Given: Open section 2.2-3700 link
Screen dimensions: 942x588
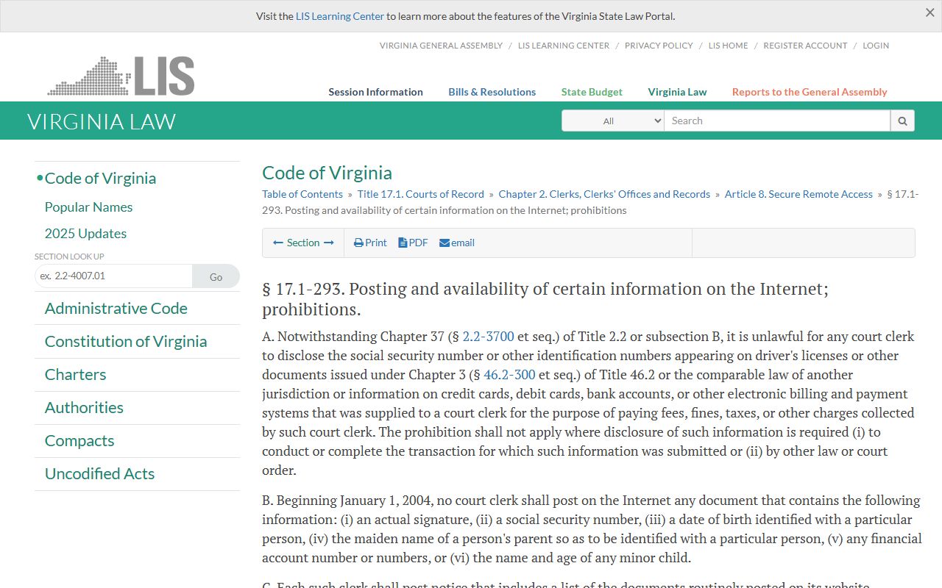Looking at the screenshot, I should [488, 337].
